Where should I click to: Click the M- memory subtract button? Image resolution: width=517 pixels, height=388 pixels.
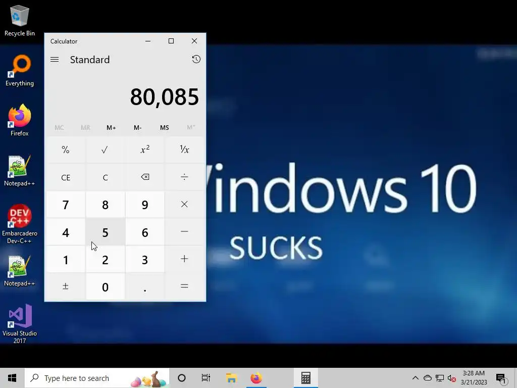pos(138,128)
